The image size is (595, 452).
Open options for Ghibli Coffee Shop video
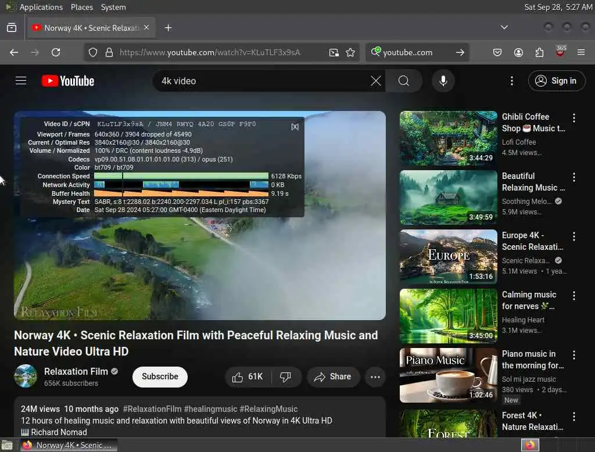tap(574, 118)
